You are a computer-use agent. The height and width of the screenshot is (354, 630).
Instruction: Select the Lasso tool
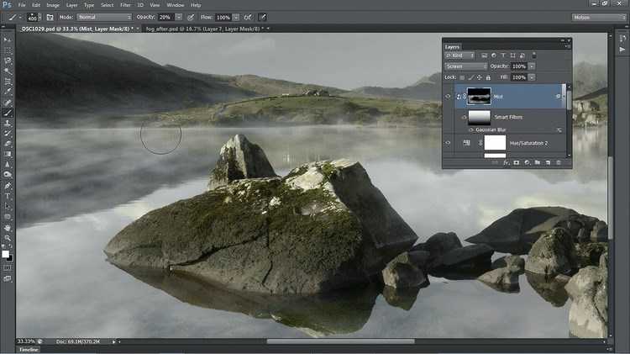pyautogui.click(x=8, y=61)
